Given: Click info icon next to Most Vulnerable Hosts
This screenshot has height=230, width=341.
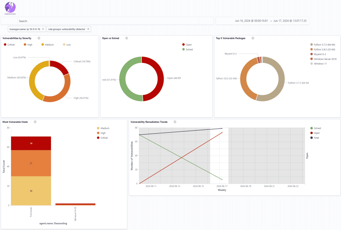Looking at the screenshot, I should 35,122.
